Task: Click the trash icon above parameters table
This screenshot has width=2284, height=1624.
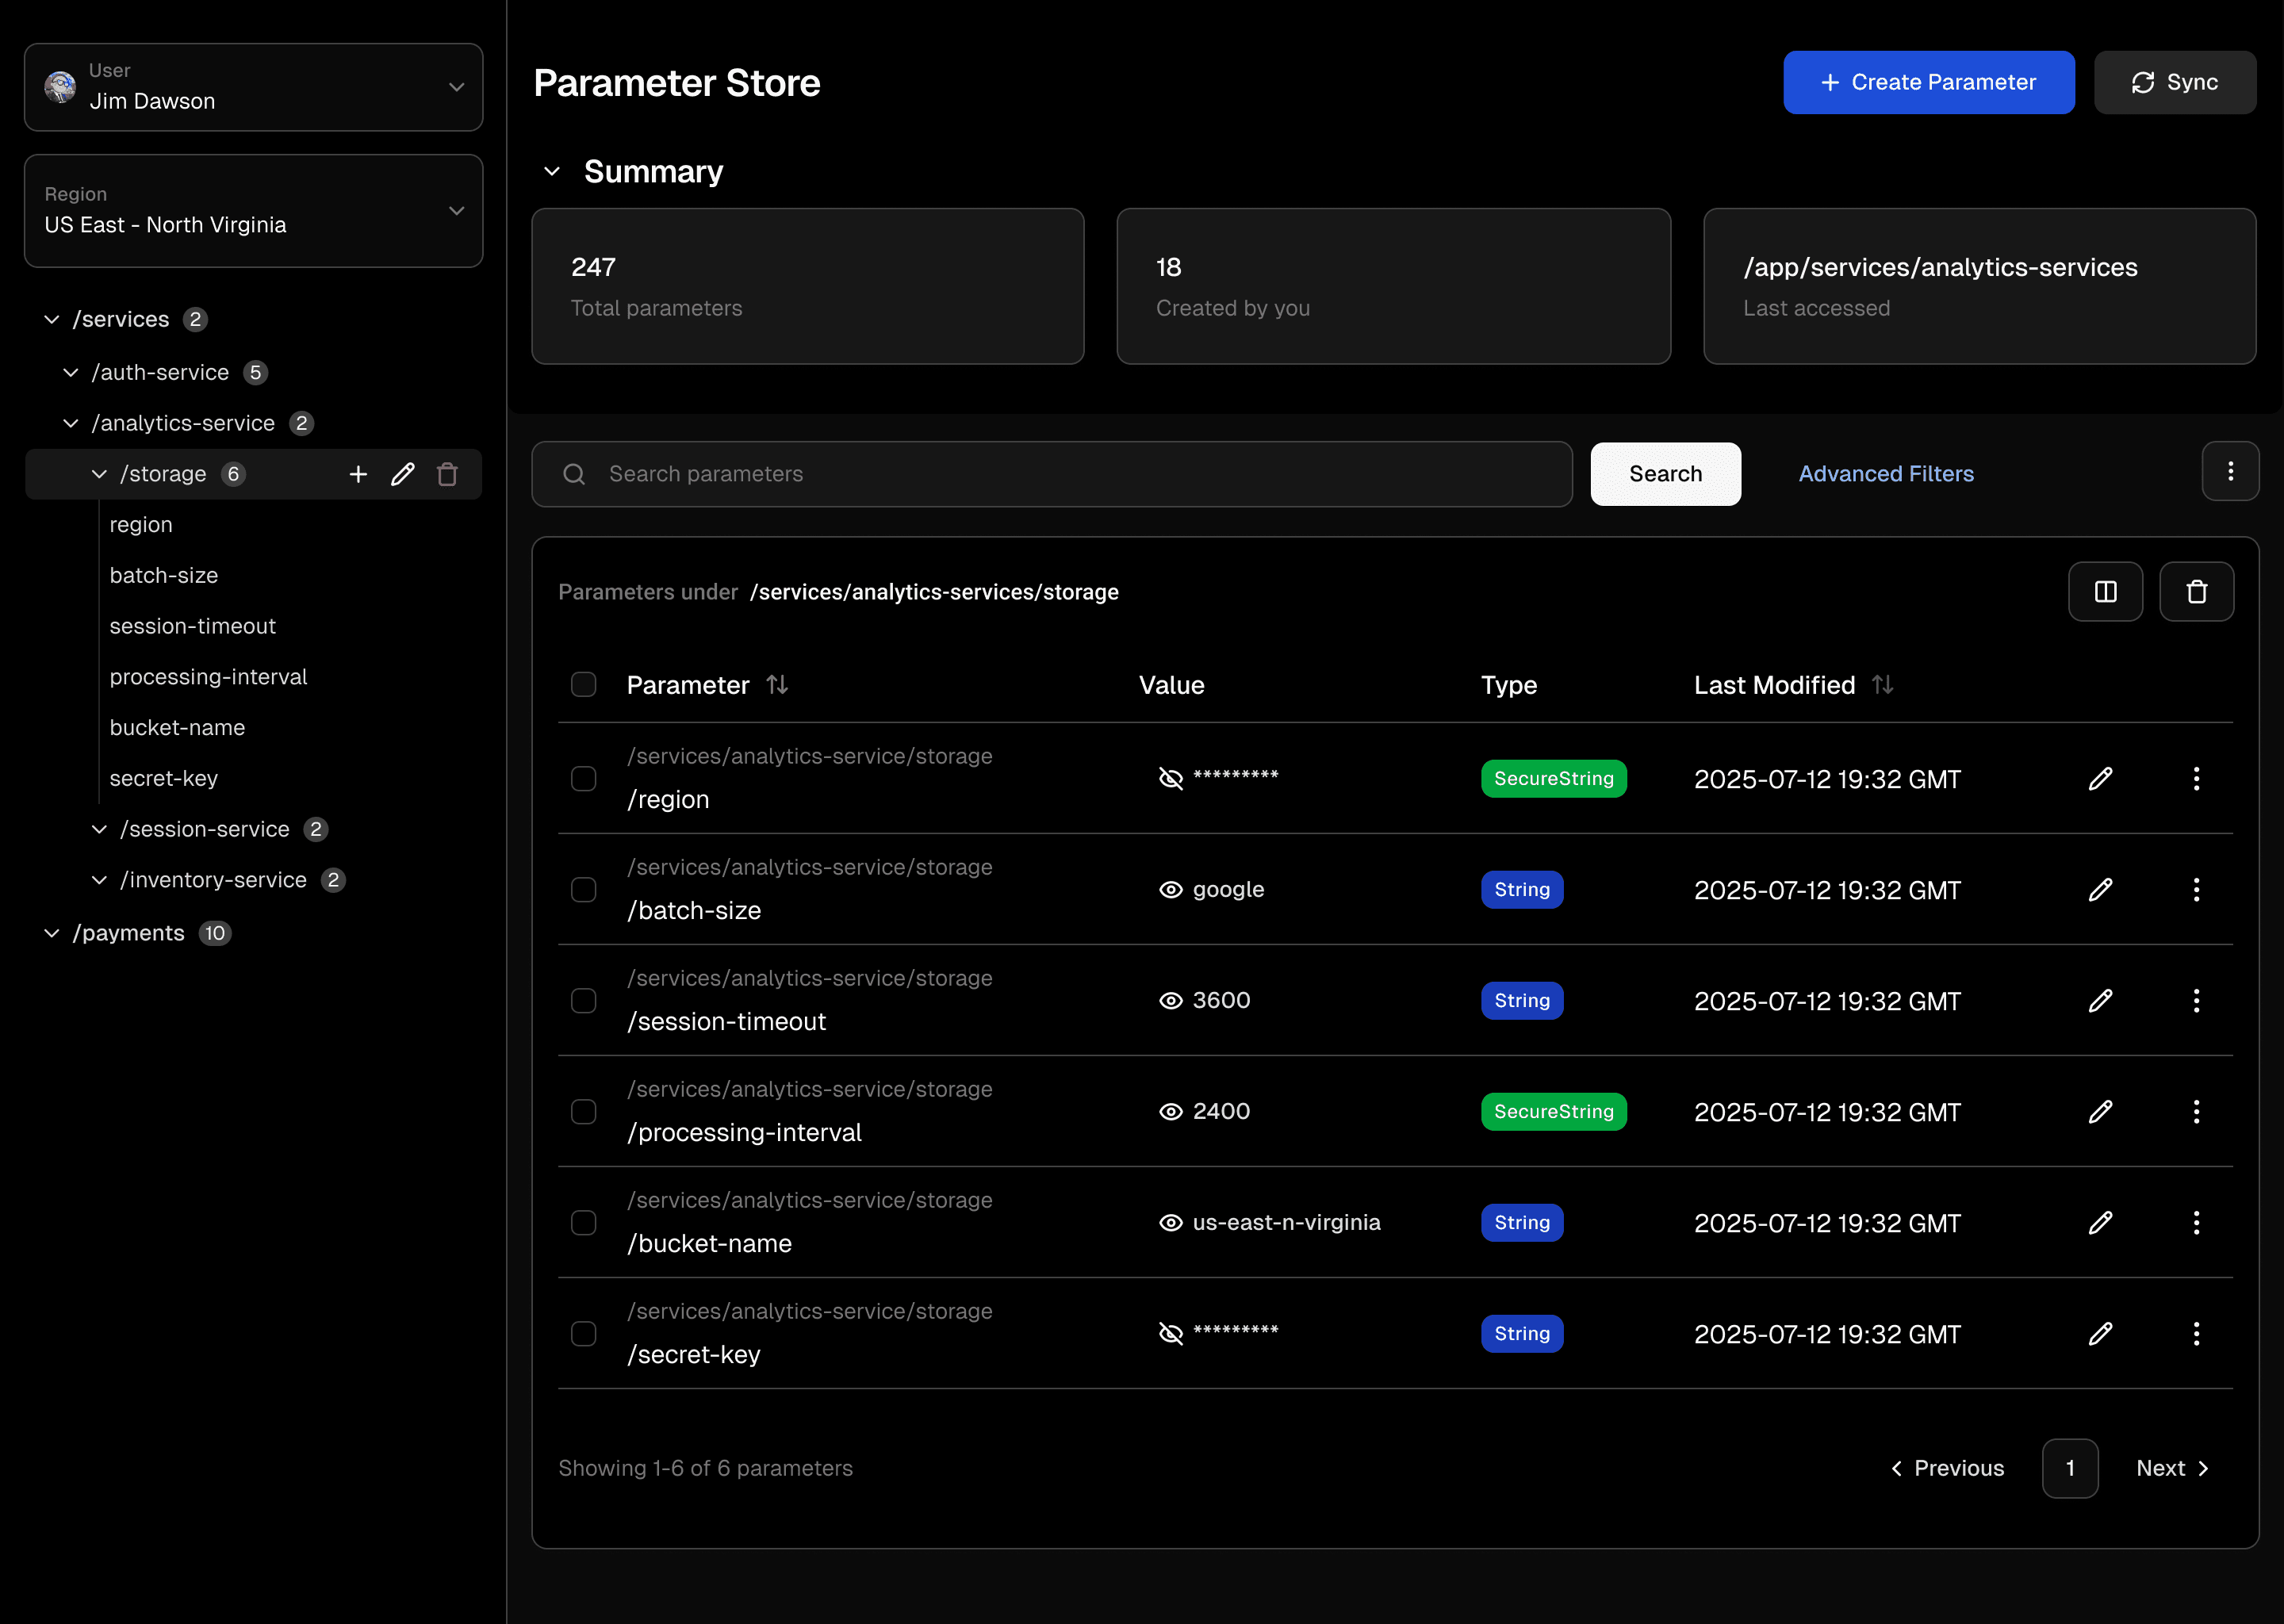Action: 2196,592
